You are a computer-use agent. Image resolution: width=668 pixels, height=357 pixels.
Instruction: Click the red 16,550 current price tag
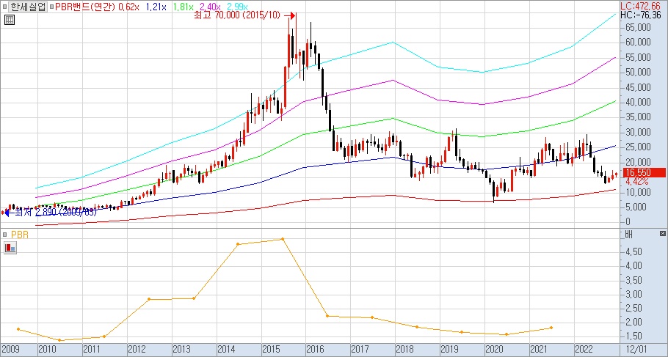coord(644,173)
